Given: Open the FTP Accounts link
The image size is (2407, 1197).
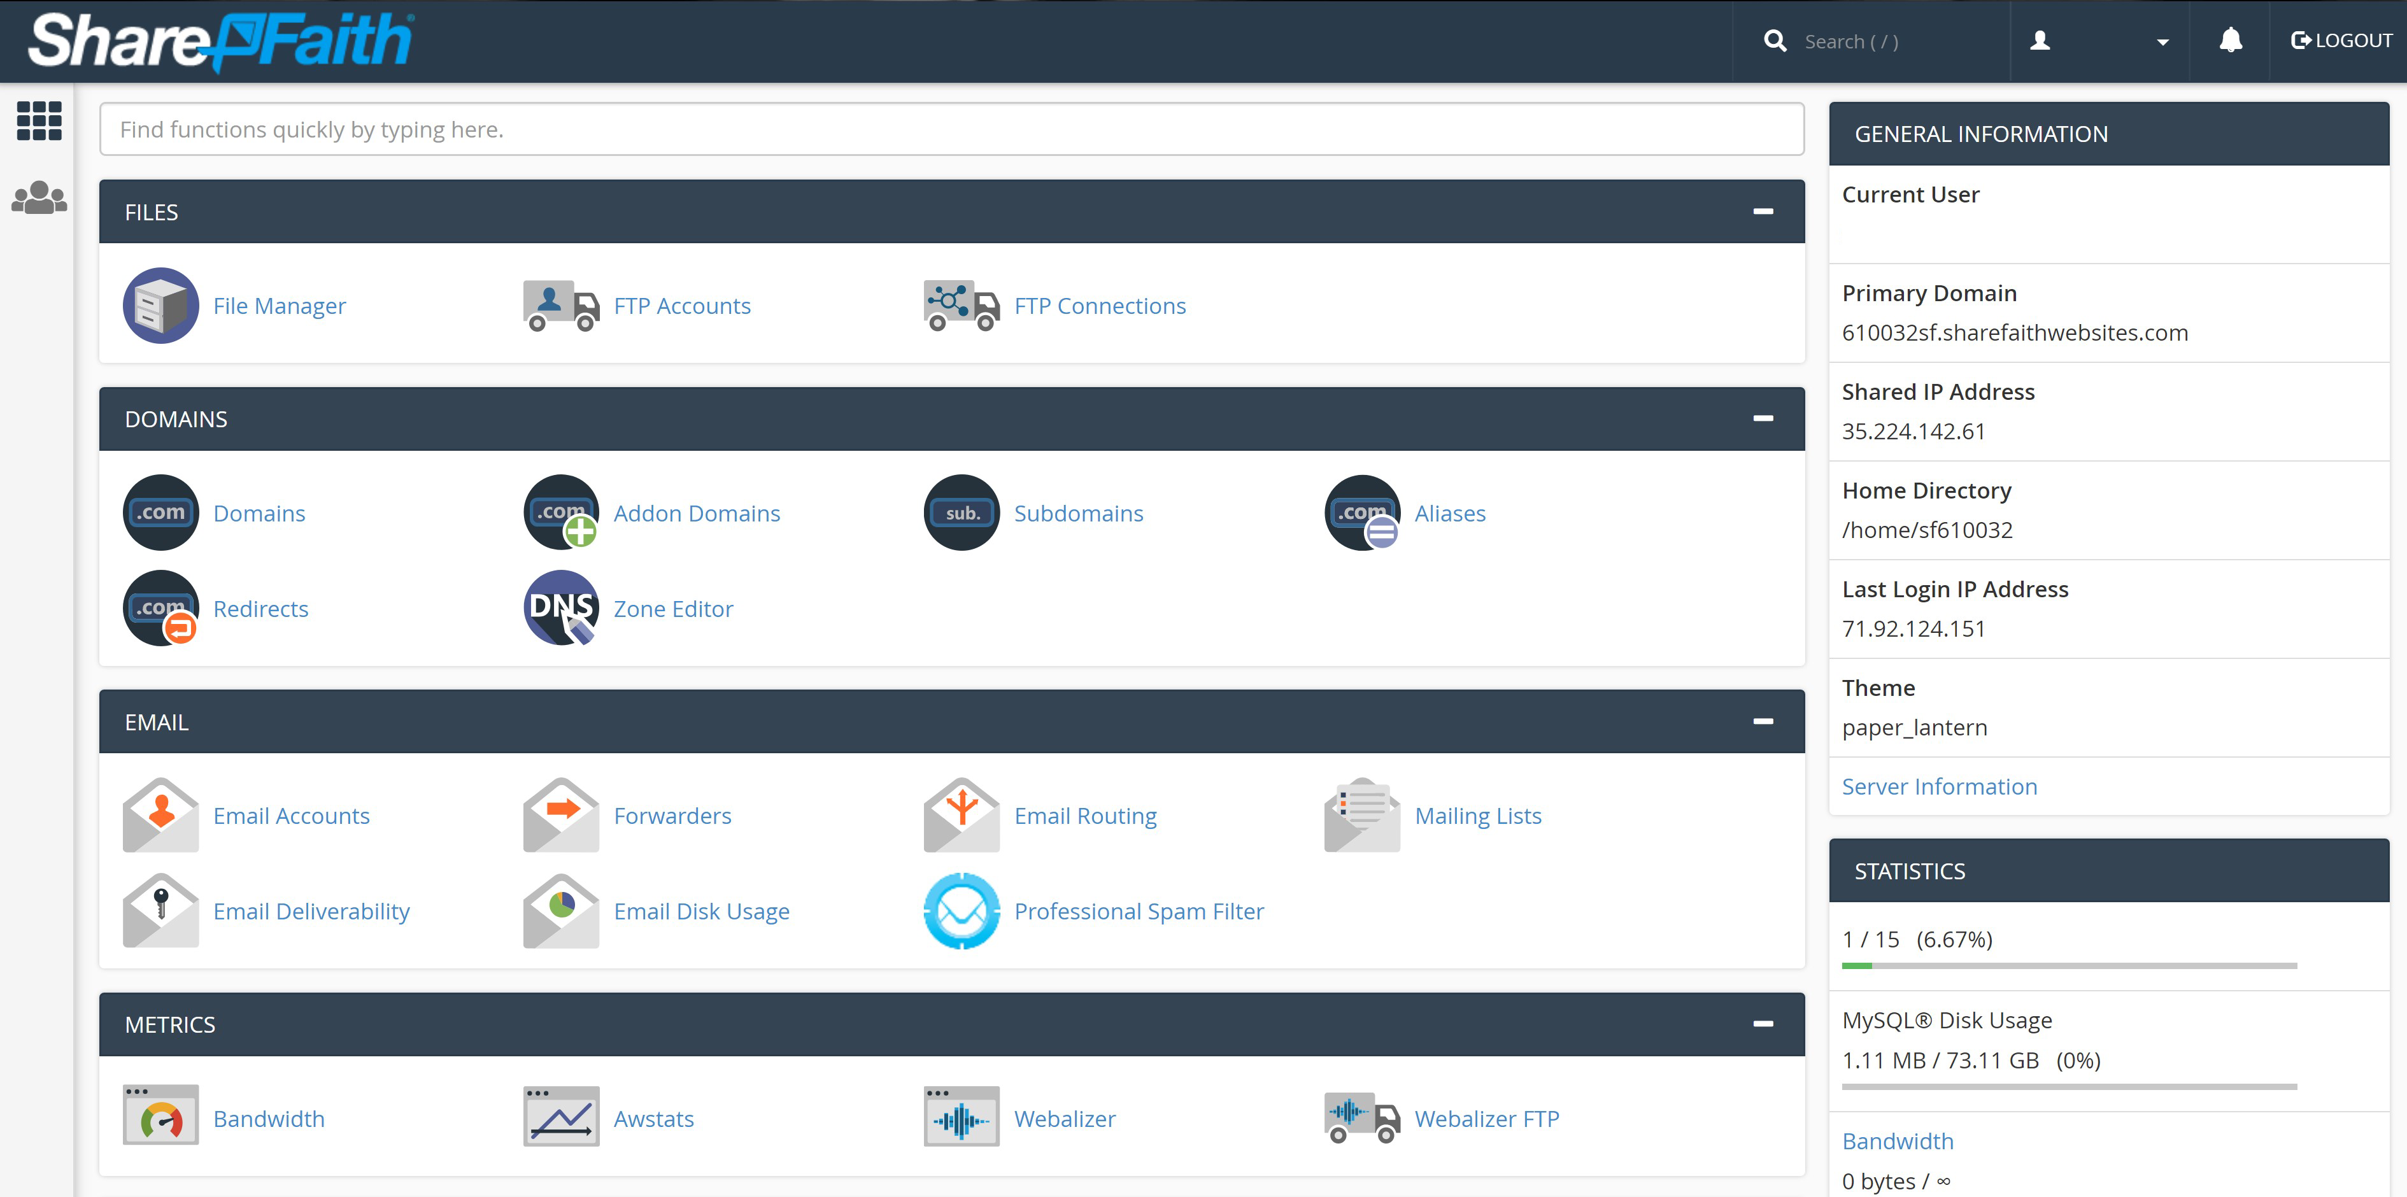Looking at the screenshot, I should tap(682, 306).
